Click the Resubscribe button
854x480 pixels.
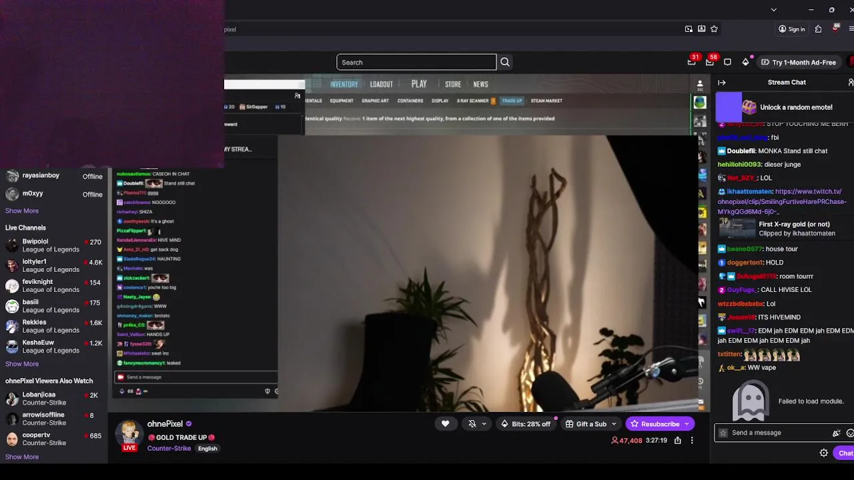(655, 424)
